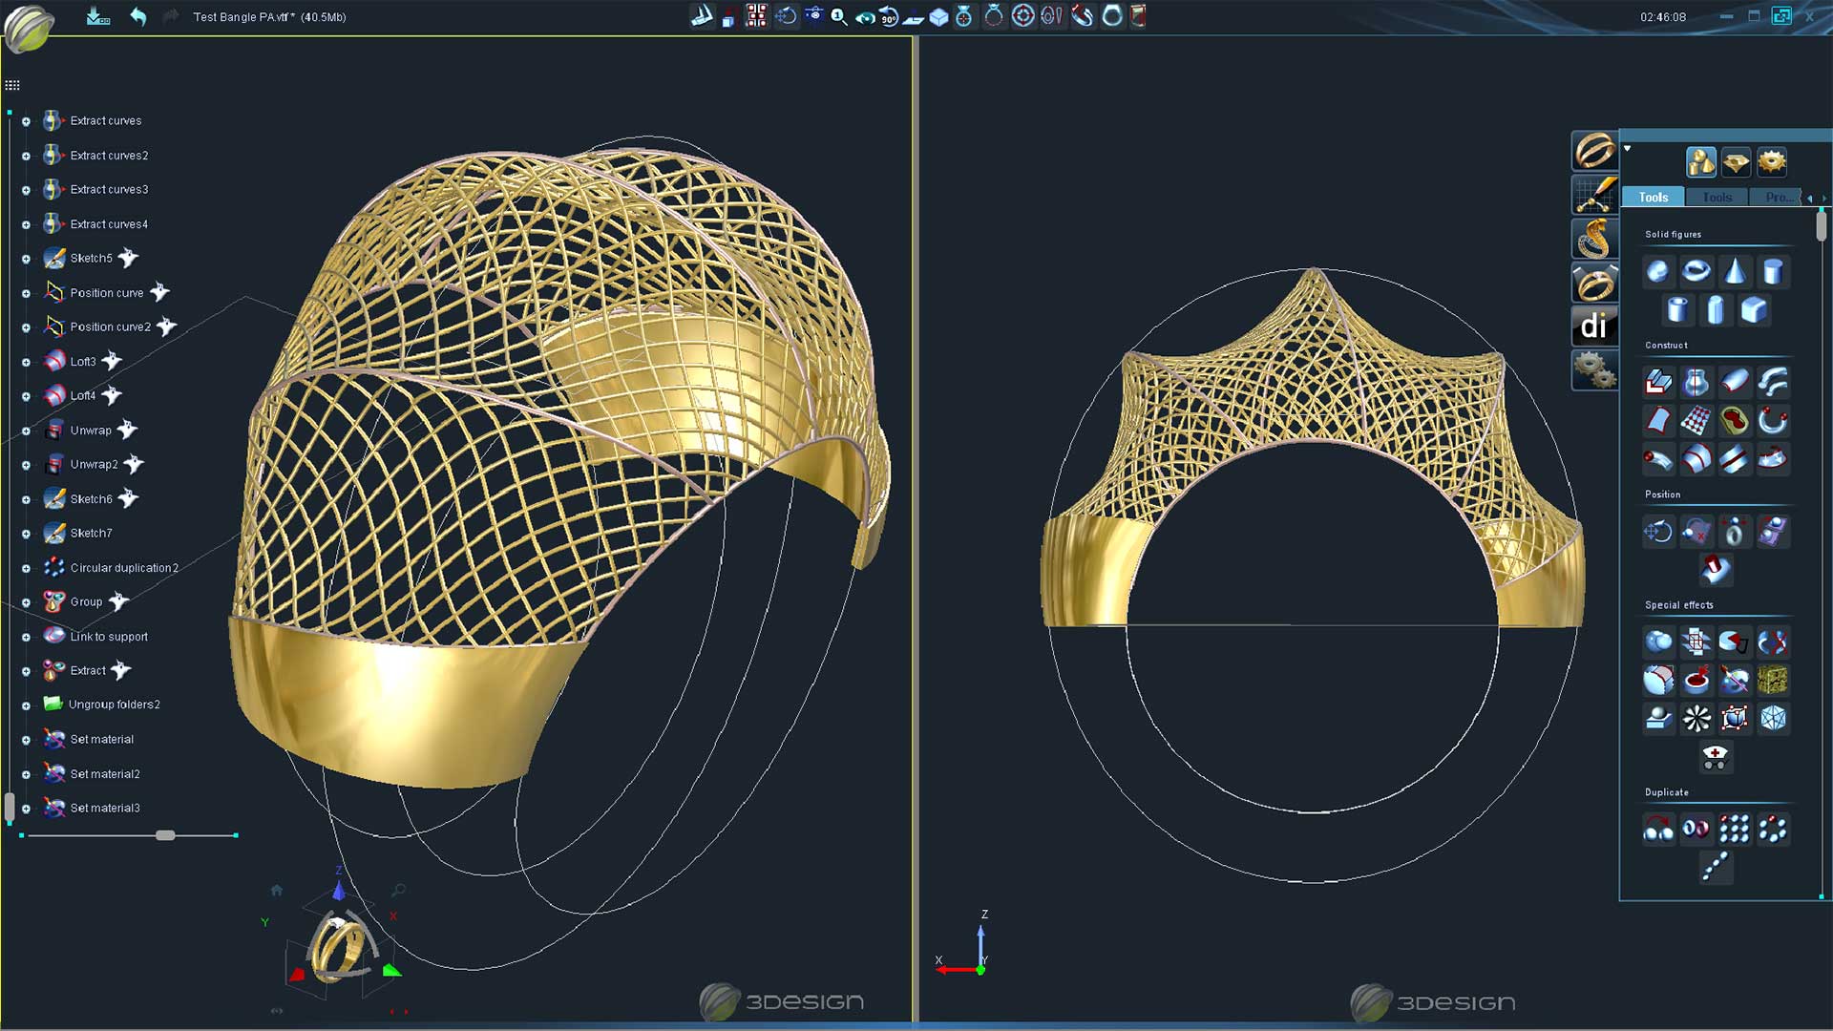This screenshot has height=1031, width=1833.
Task: Open the tool panel dropdown arrow
Action: point(1628,149)
